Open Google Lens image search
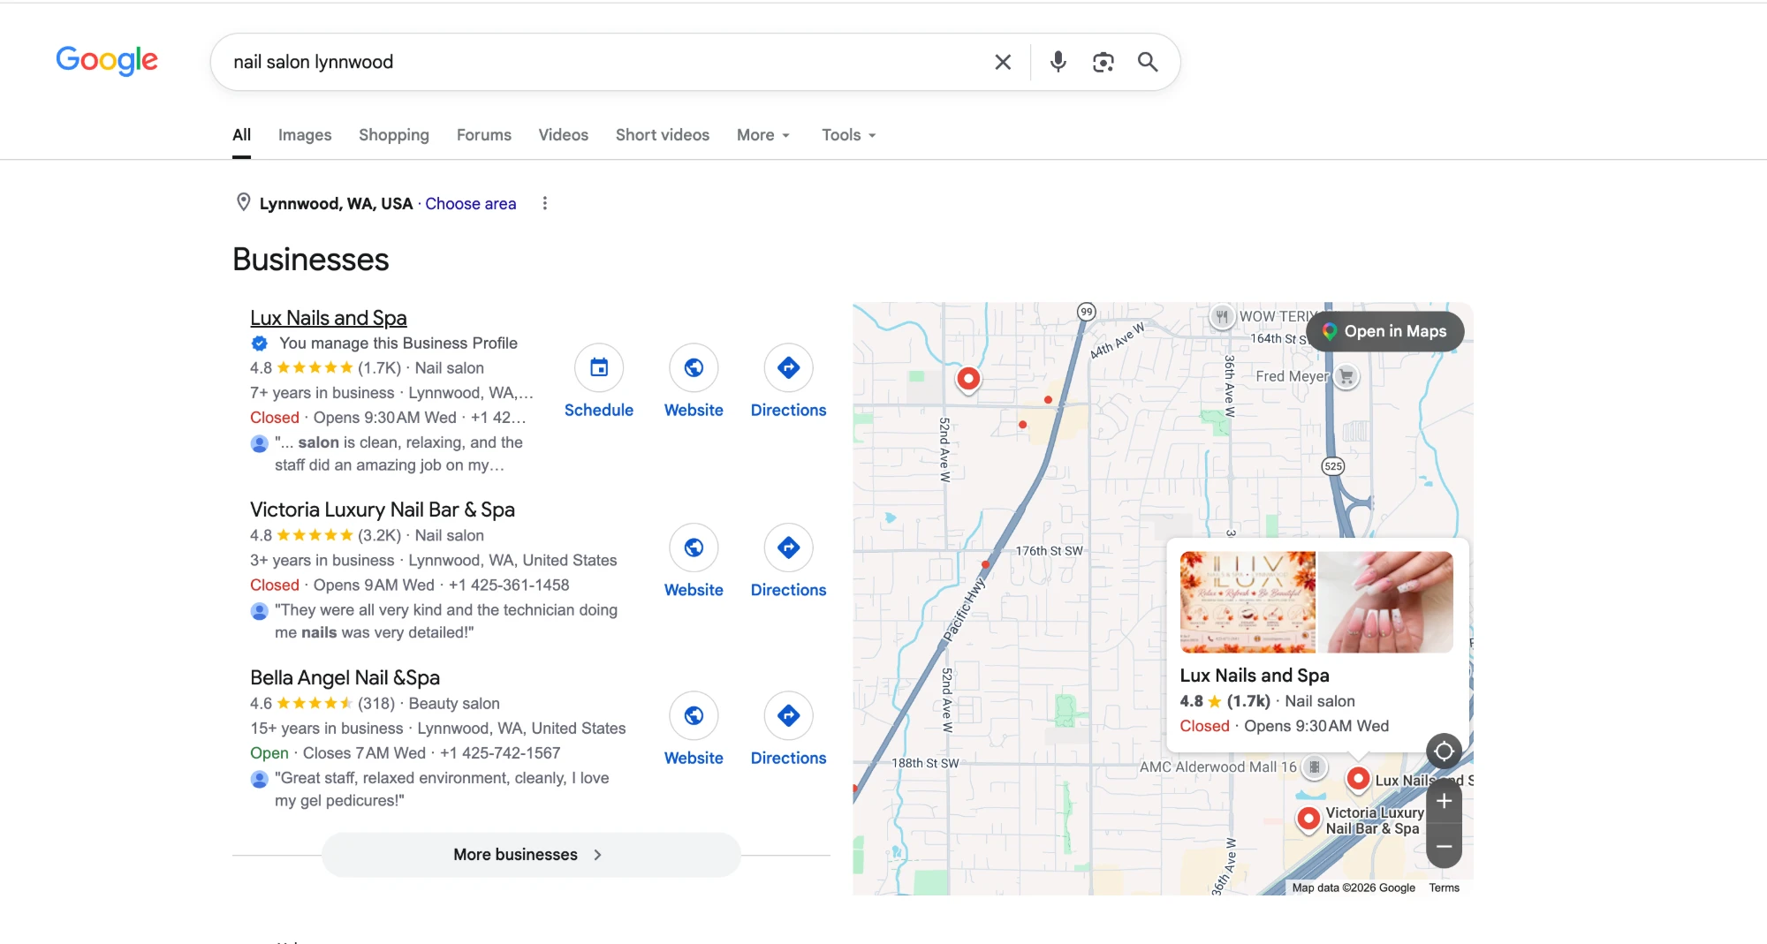Image resolution: width=1767 pixels, height=944 pixels. coord(1103,62)
